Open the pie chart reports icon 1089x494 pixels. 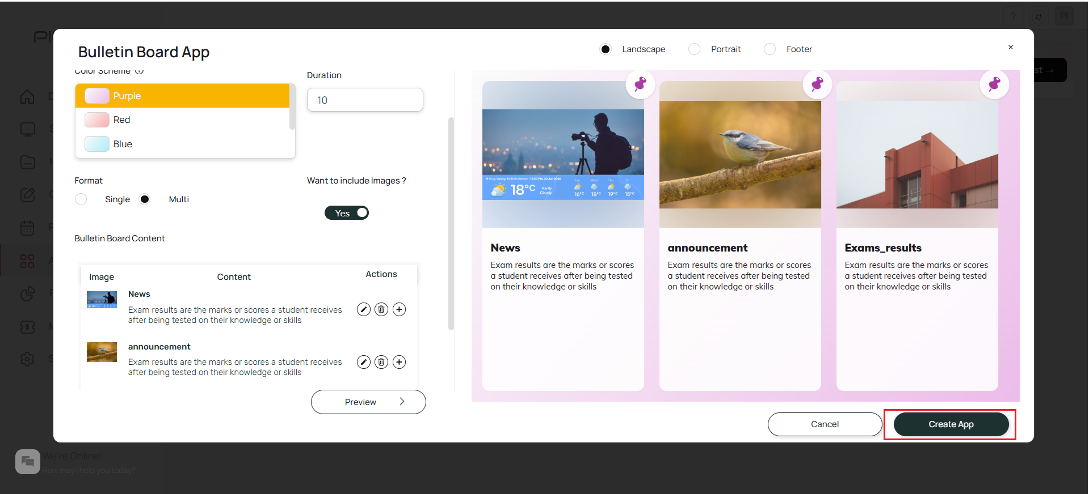[x=27, y=293]
